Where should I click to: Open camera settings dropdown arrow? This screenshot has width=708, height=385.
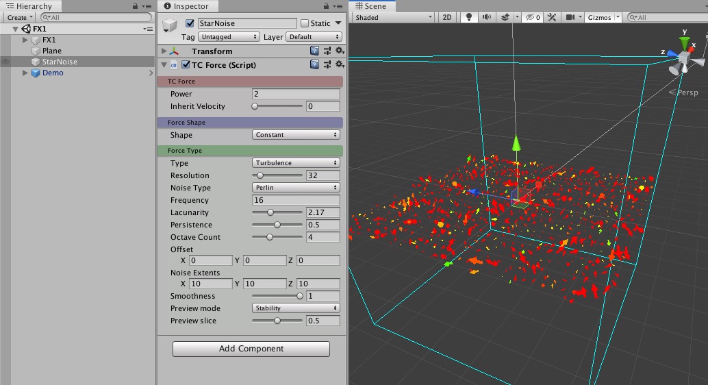[580, 17]
